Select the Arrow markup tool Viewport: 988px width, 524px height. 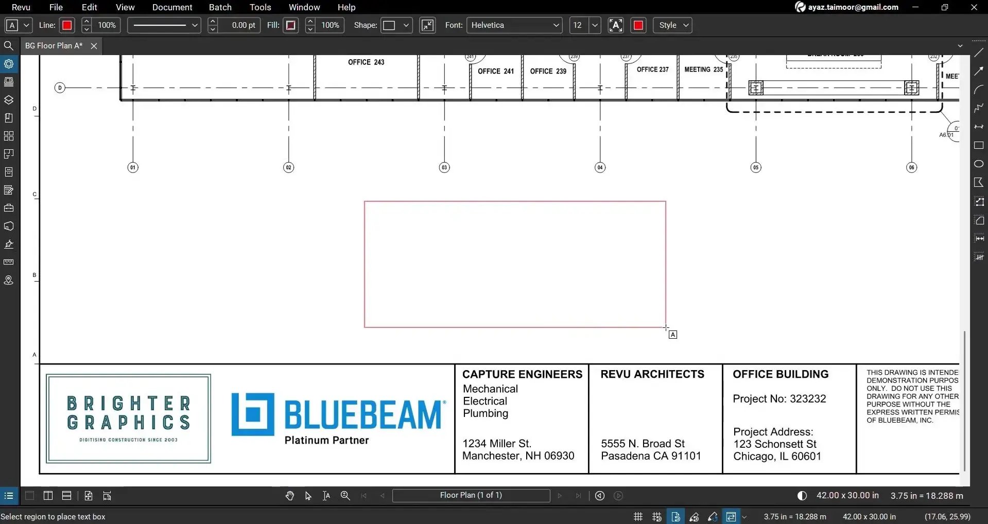(x=979, y=71)
